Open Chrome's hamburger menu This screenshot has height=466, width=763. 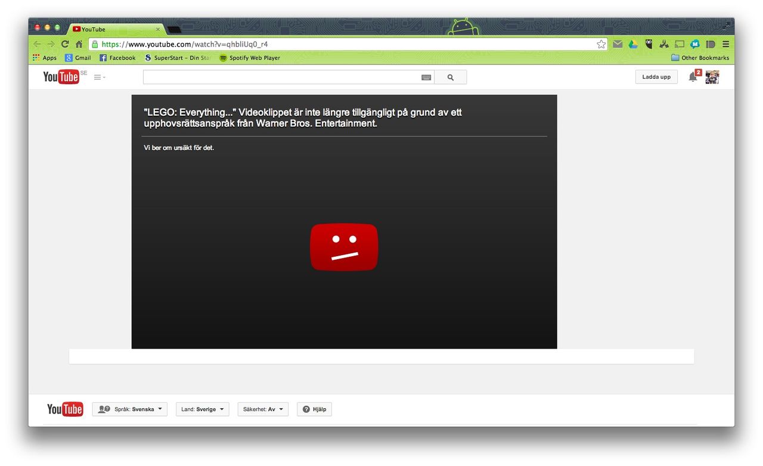point(725,44)
